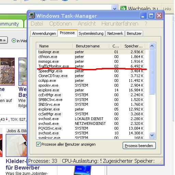Open the Ansicht menu
This screenshot has height=175, width=175.
(87, 24)
